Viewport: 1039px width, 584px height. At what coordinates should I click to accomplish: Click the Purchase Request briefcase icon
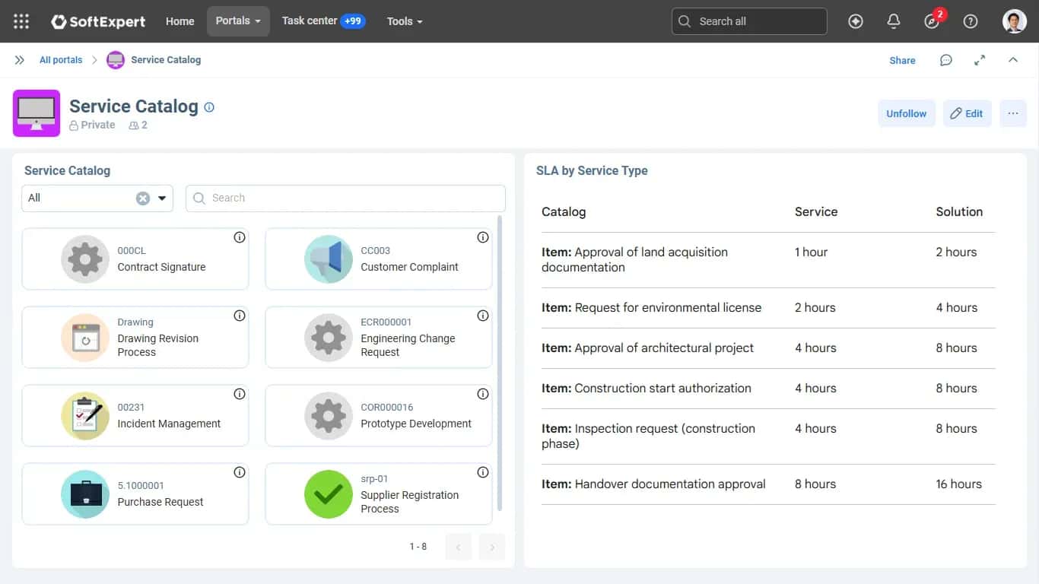click(85, 494)
